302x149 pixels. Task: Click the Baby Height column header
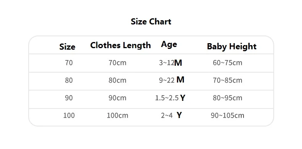[232, 47]
